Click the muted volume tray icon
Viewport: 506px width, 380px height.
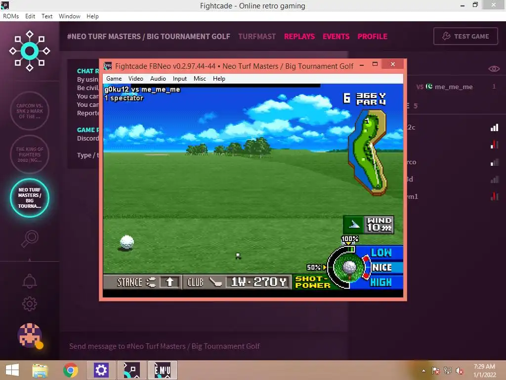tap(460, 371)
